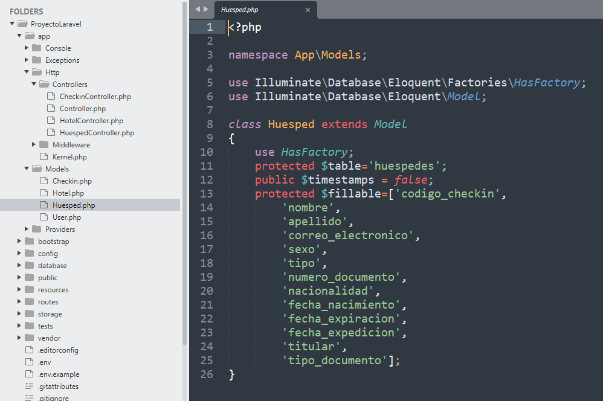Click the Hotel.php file icon
Screen dimensions: 603x401
44,193
